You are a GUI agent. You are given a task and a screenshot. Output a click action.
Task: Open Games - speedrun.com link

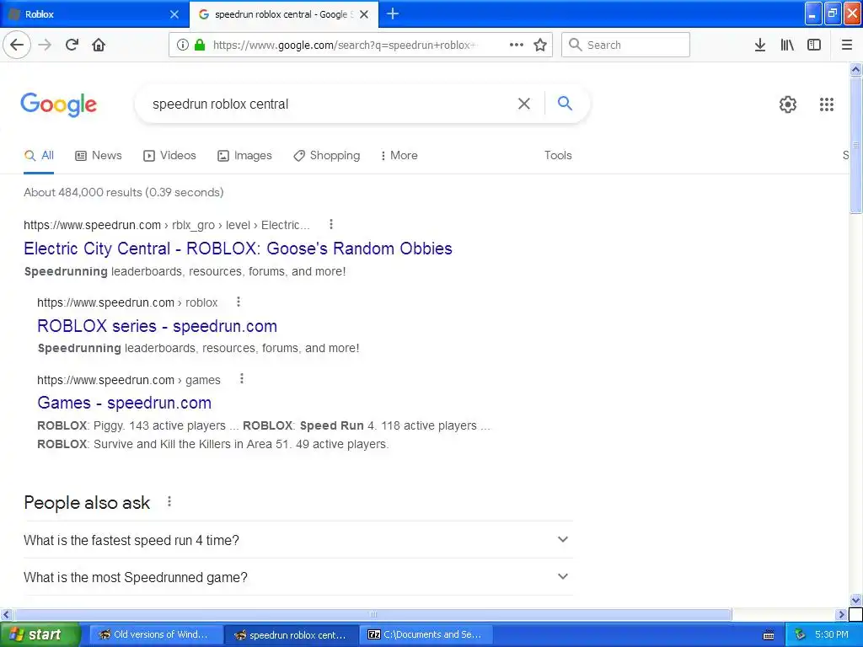click(x=125, y=403)
